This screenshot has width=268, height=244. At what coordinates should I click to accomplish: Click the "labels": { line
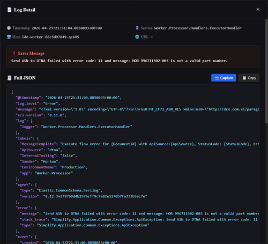click(x=27, y=138)
